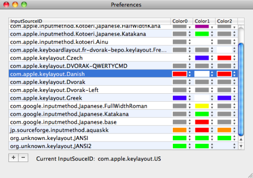This screenshot has height=178, width=253.
Task: Open Color1 green swatch for Kotoeri Katakana
Action: click(x=202, y=34)
